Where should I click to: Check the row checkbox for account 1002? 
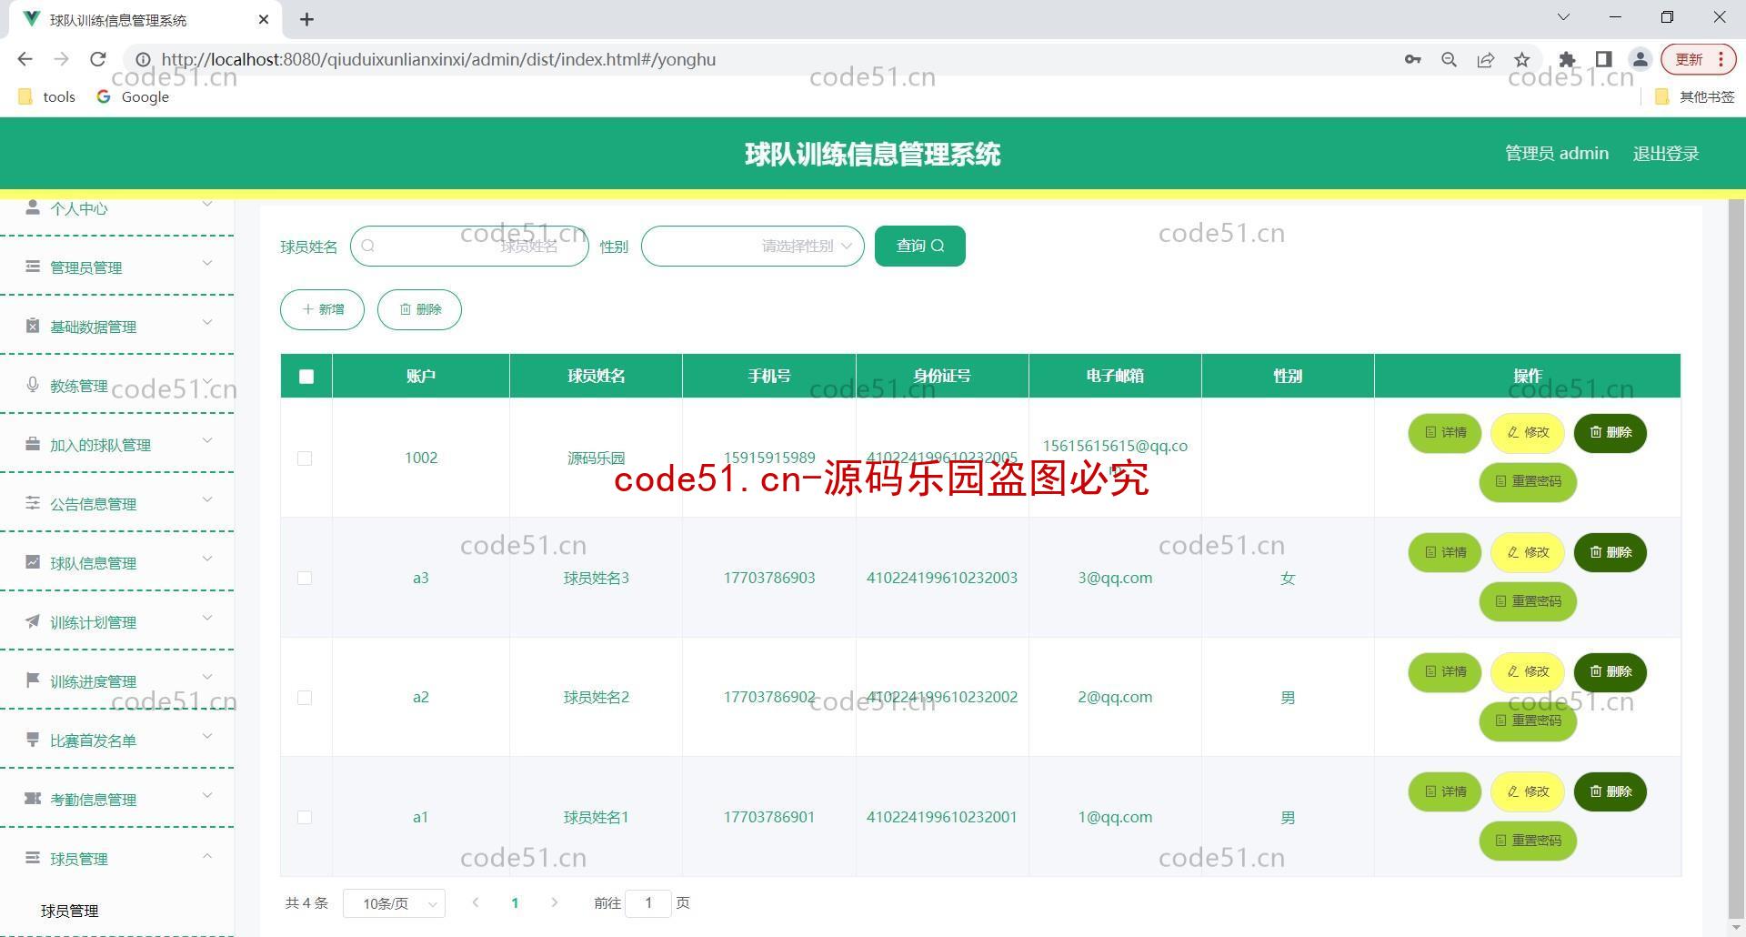[305, 458]
